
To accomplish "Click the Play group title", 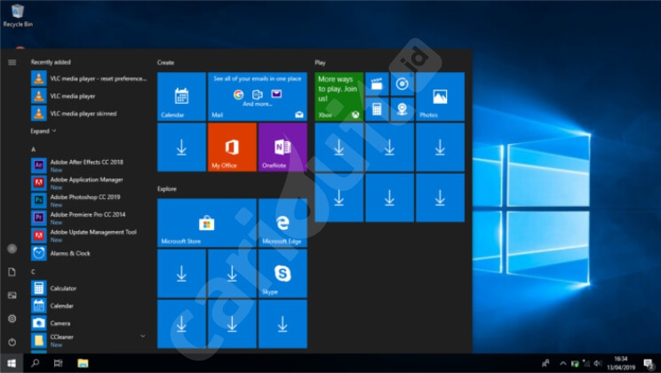I will [x=320, y=62].
